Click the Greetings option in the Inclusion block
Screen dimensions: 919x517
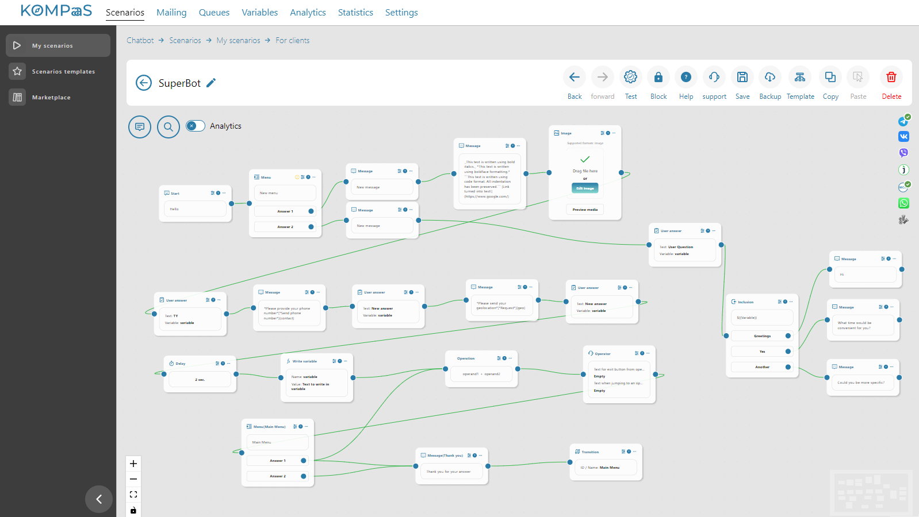(x=762, y=336)
